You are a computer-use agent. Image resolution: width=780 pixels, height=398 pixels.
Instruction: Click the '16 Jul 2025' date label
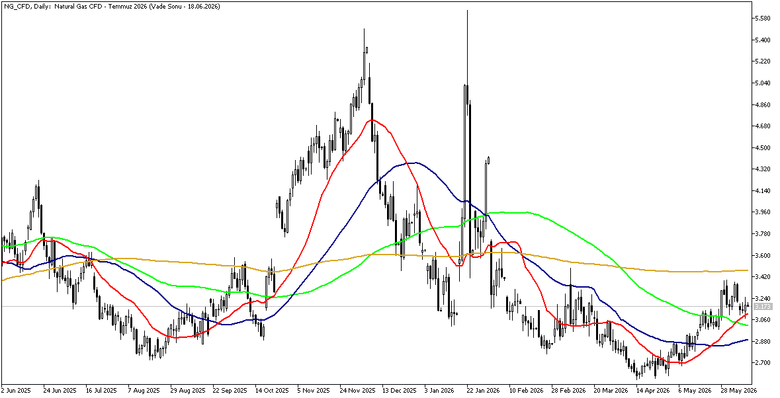tap(102, 391)
